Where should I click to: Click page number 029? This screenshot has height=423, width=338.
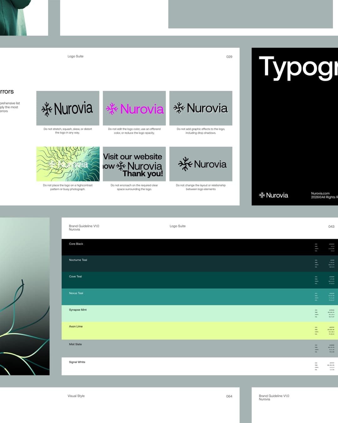229,57
